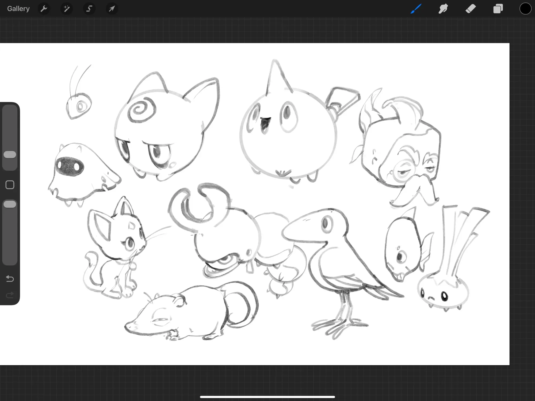Select the Eraser tool
Screen dimensions: 535x401
point(471,9)
